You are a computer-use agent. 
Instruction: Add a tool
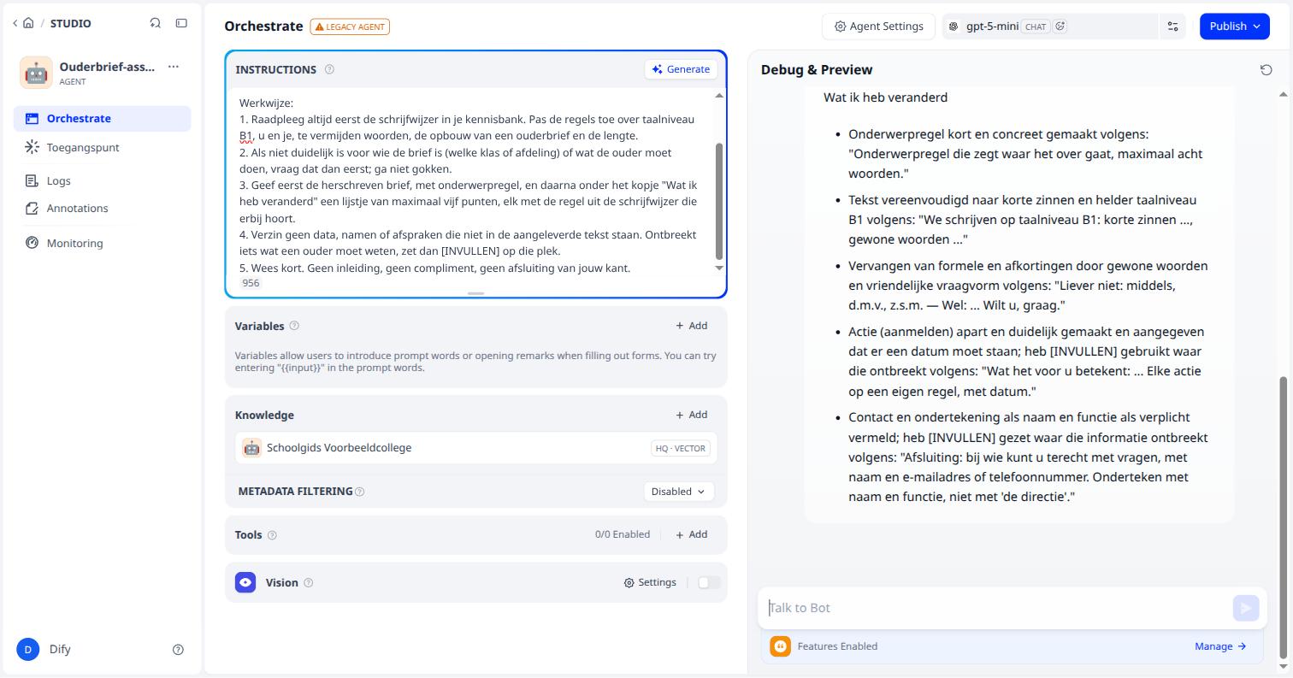692,535
